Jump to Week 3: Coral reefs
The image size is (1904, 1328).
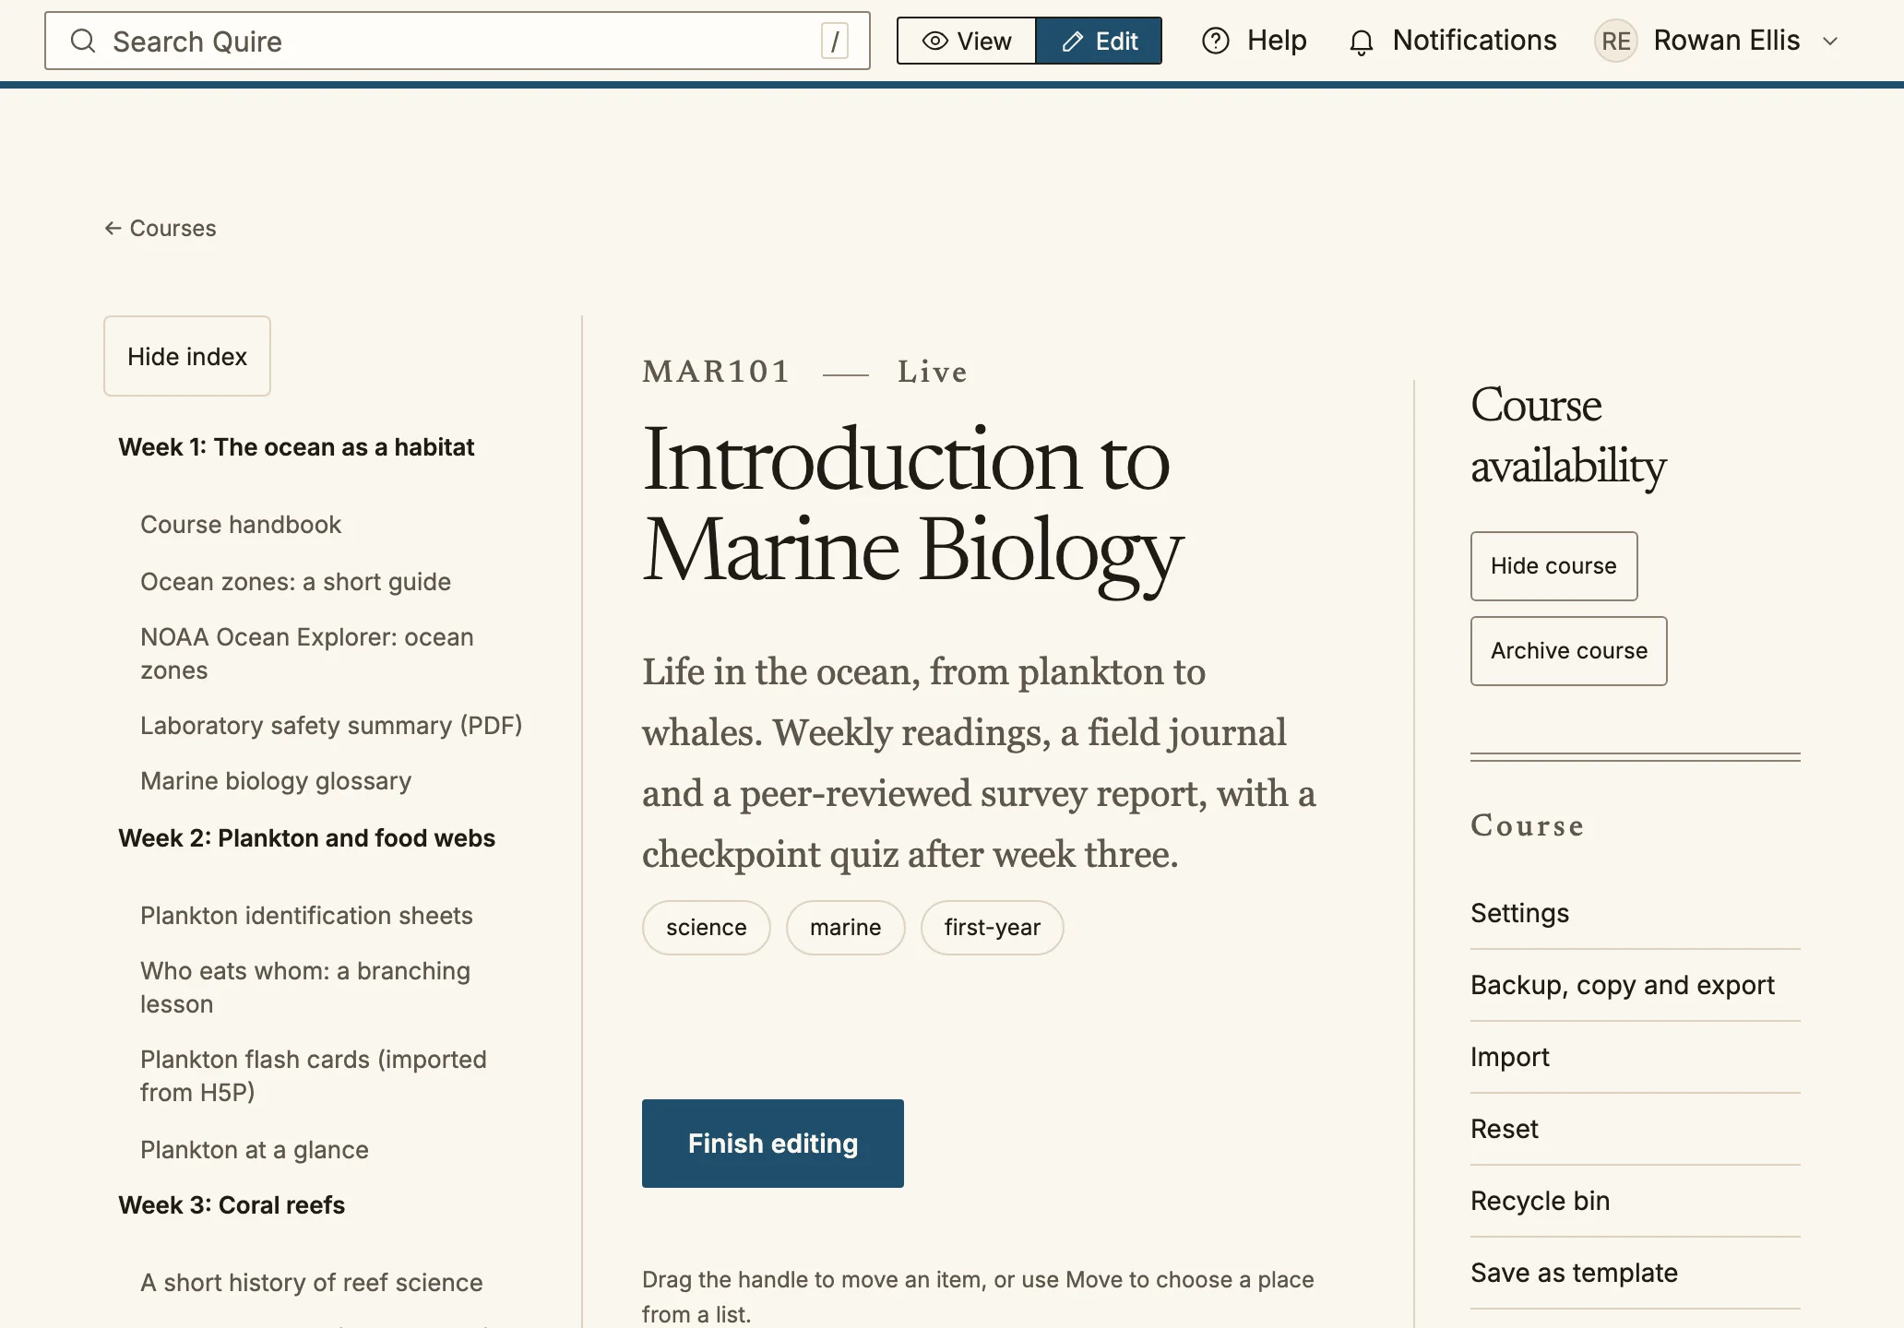click(232, 1205)
